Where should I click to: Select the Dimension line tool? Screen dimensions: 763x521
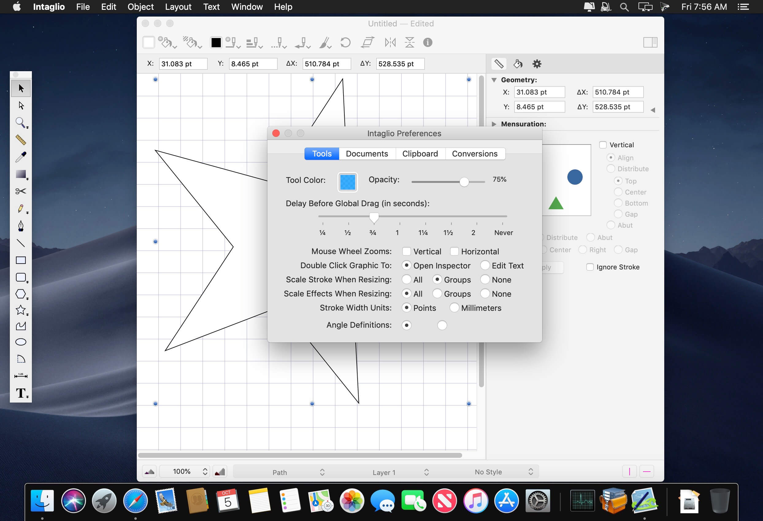(21, 376)
